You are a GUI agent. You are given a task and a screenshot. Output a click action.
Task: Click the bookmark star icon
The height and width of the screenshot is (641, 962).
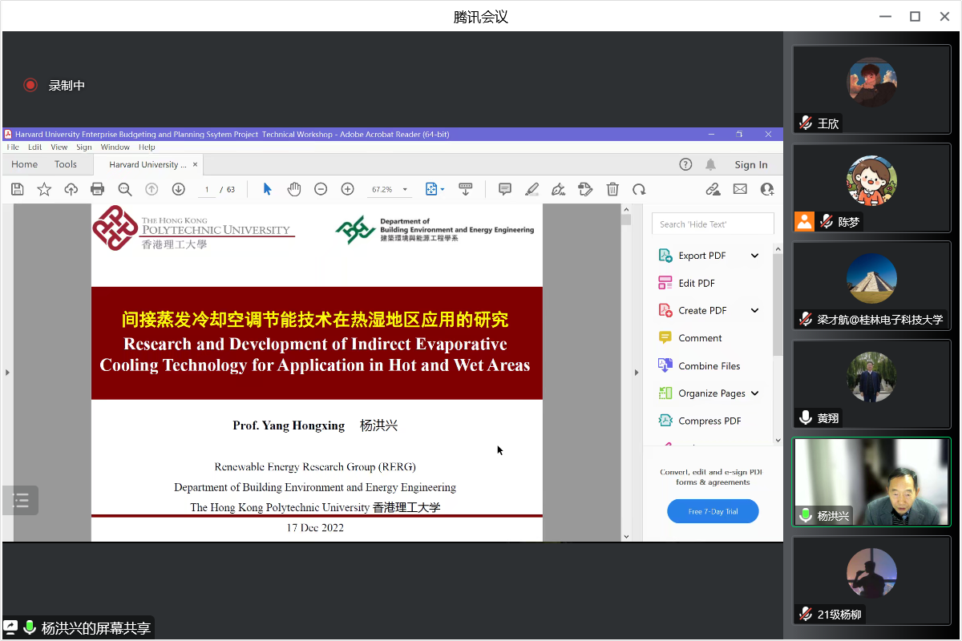click(x=44, y=189)
